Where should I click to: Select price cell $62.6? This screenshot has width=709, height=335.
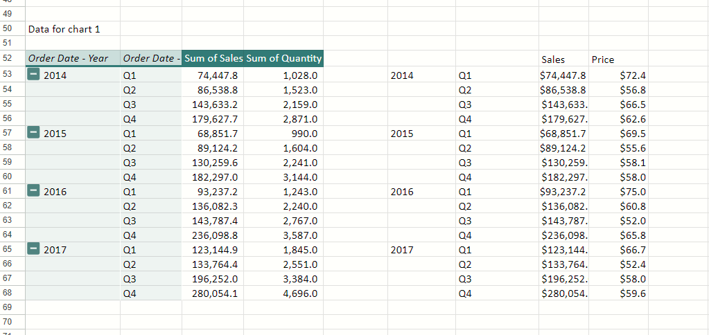(x=618, y=119)
